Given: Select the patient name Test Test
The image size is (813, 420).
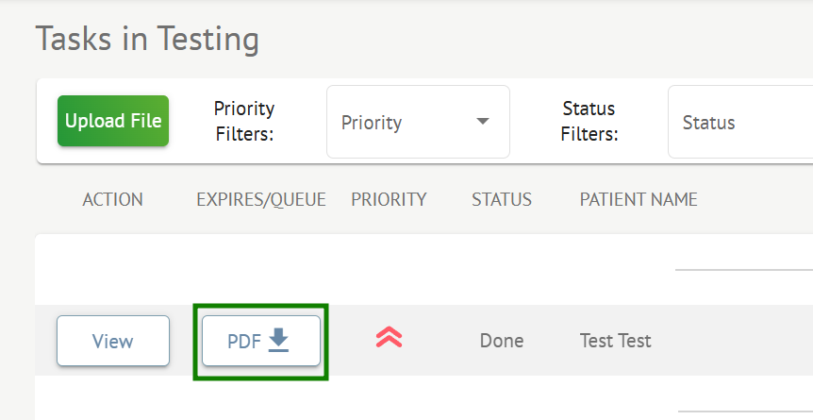Looking at the screenshot, I should (615, 341).
